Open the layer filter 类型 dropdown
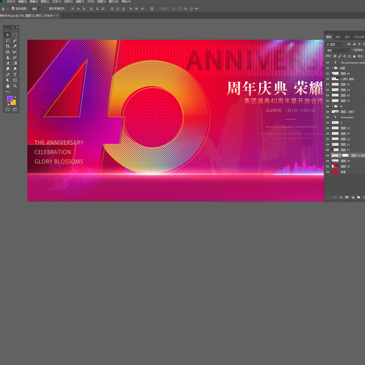This screenshot has width=365, height=365. pos(335,44)
